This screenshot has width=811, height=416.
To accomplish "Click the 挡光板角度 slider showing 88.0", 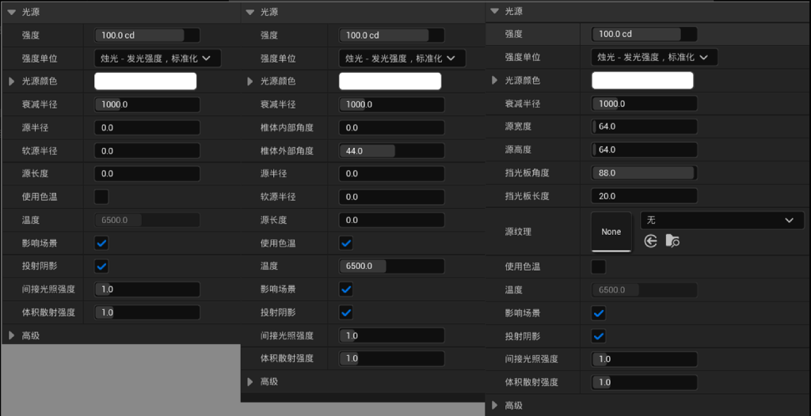I will click(x=644, y=173).
